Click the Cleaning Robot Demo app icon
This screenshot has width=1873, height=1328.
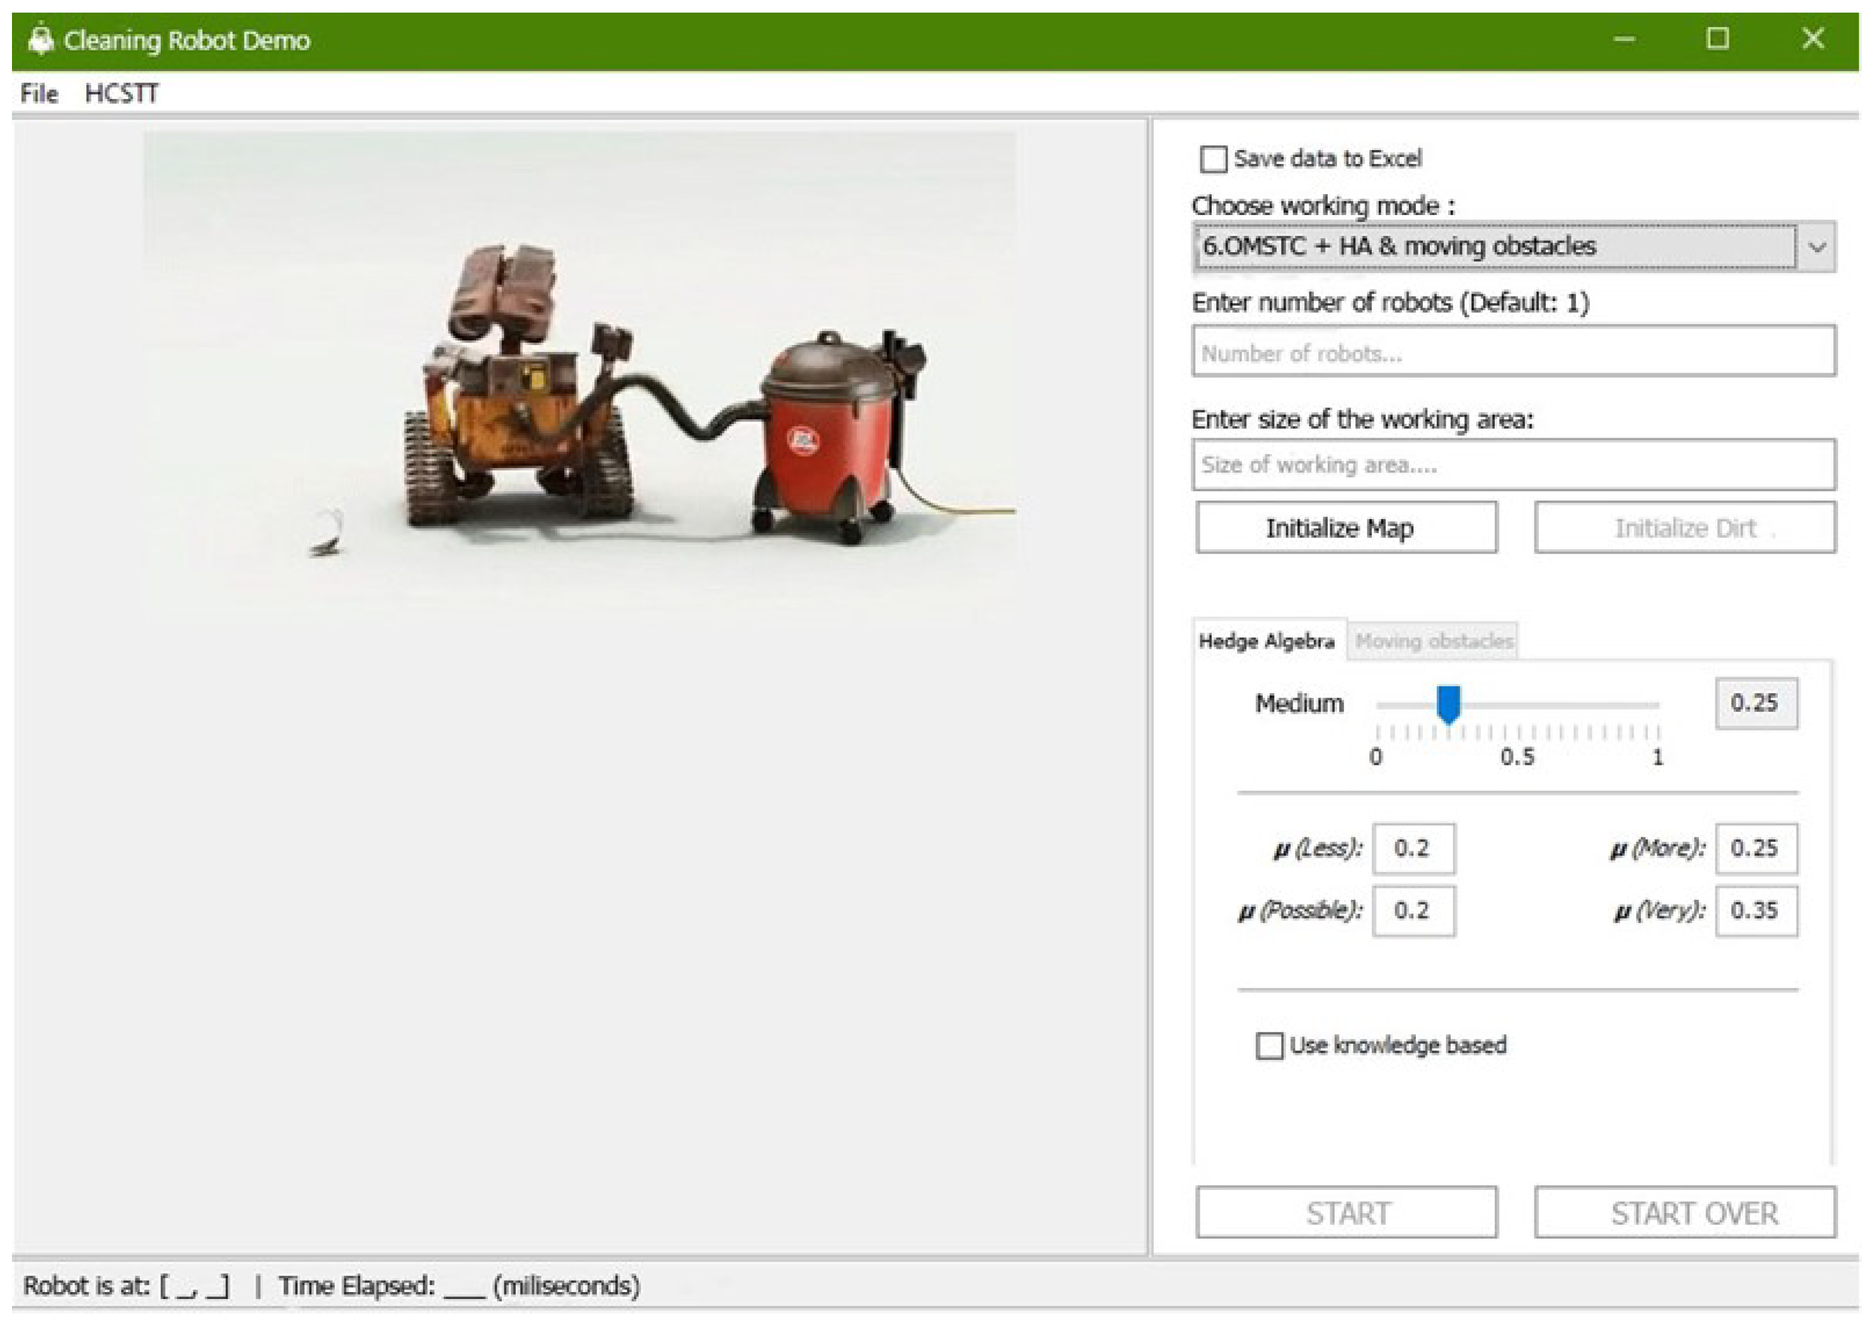pos(40,39)
